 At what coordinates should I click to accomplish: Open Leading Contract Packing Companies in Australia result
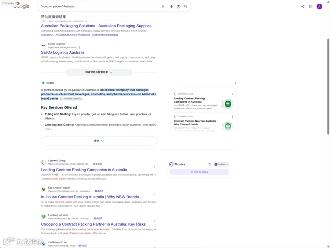coord(84,170)
